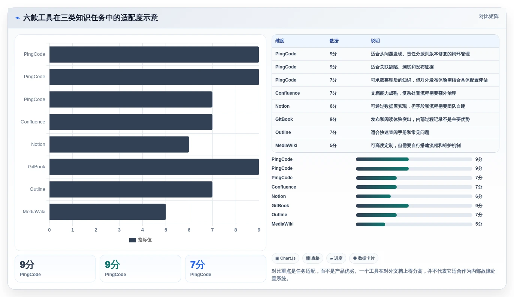
Task: Click the 说明 column header
Action: (375, 41)
